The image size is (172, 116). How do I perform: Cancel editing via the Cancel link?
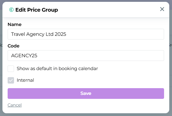pyautogui.click(x=15, y=105)
